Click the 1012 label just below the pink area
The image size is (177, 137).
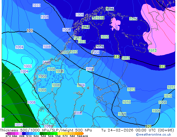coord(153,51)
